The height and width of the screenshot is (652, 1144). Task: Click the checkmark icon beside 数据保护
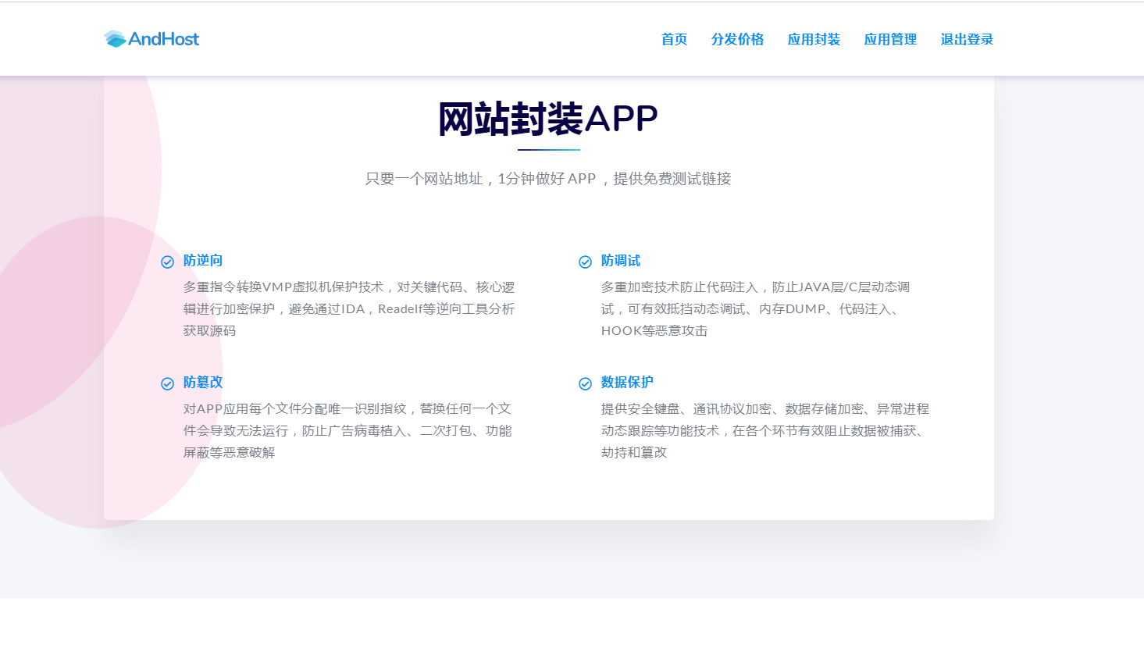click(585, 383)
